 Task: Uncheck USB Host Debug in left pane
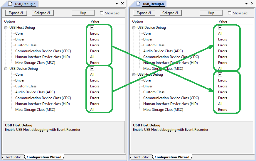coord(92,28)
